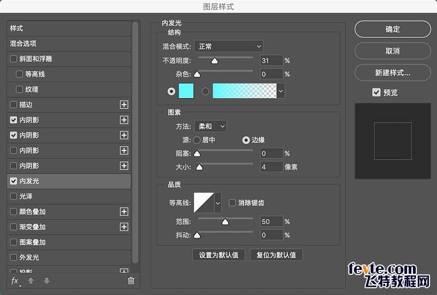Click the 新建样式... button
The height and width of the screenshot is (295, 437).
click(393, 73)
